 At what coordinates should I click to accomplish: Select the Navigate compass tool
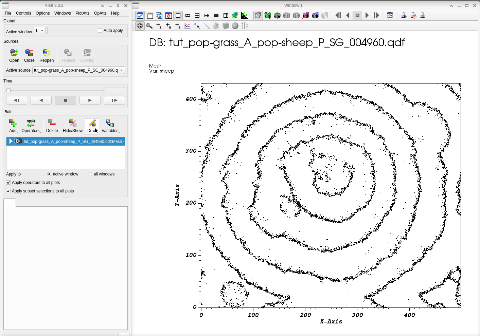point(140,26)
